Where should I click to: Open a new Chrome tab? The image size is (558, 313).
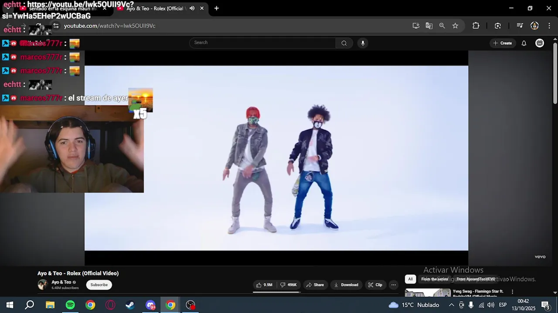(x=216, y=8)
